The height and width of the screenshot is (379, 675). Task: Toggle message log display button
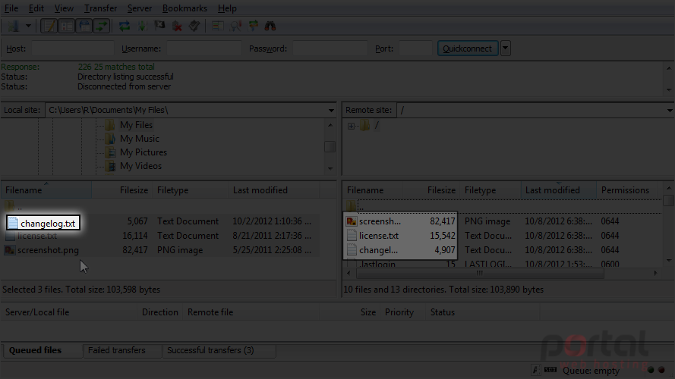coord(49,27)
